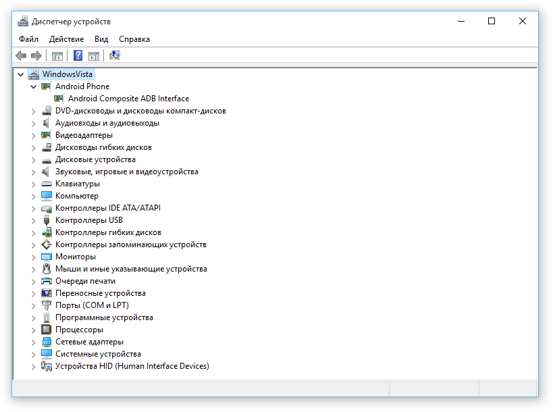Screen dimensions: 553x412
Task: Open the Справка menu
Action: (134, 39)
